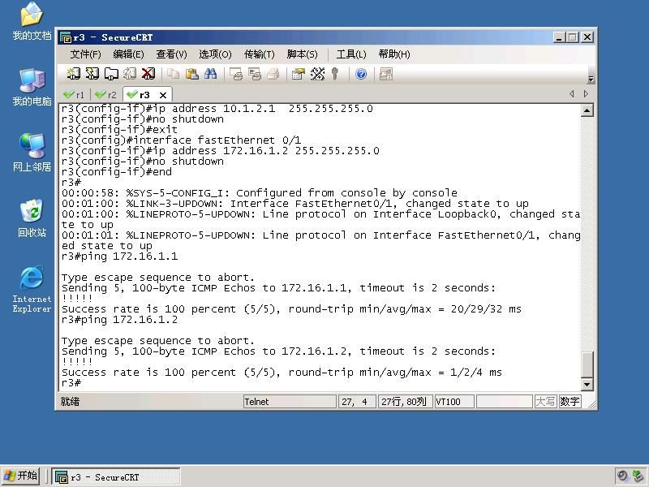Image resolution: width=649 pixels, height=487 pixels.
Task: Click the greyed Print icon
Action: pos(273,74)
